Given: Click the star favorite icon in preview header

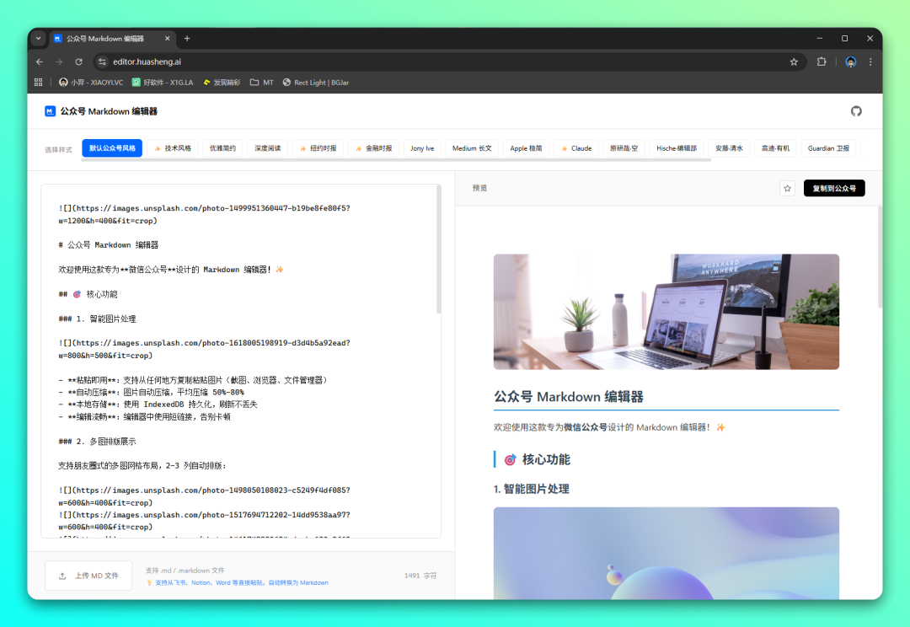Looking at the screenshot, I should (x=787, y=188).
